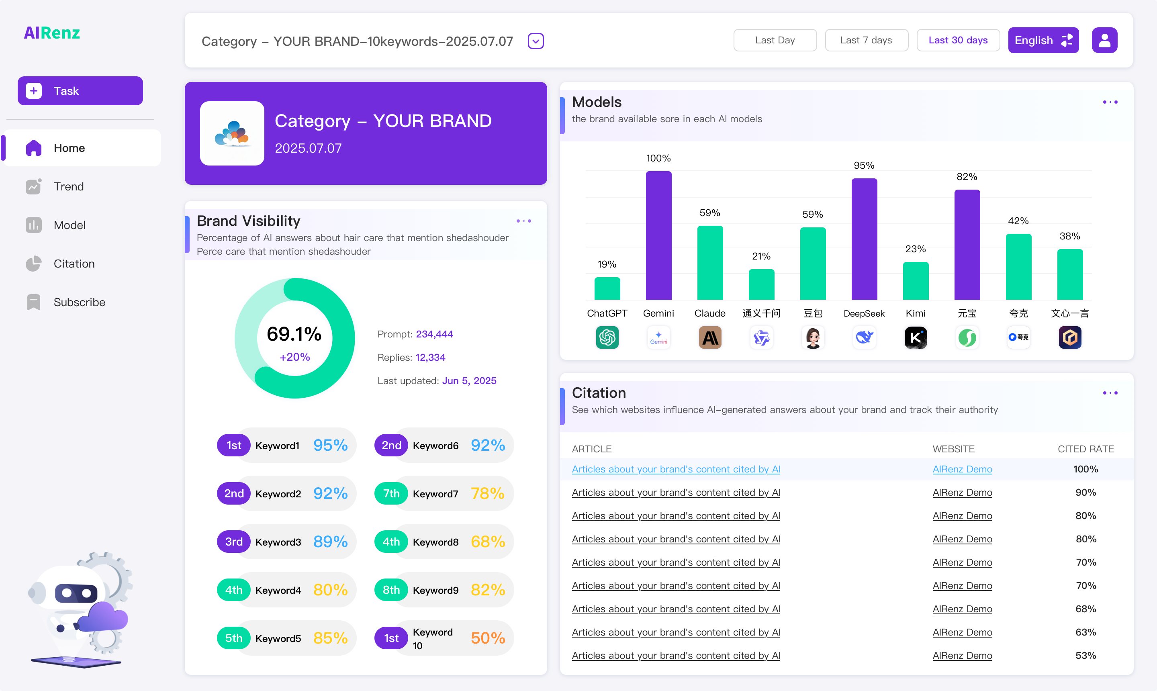The height and width of the screenshot is (691, 1157).
Task: Click the 5th rank badge for Keyword5
Action: pos(234,638)
